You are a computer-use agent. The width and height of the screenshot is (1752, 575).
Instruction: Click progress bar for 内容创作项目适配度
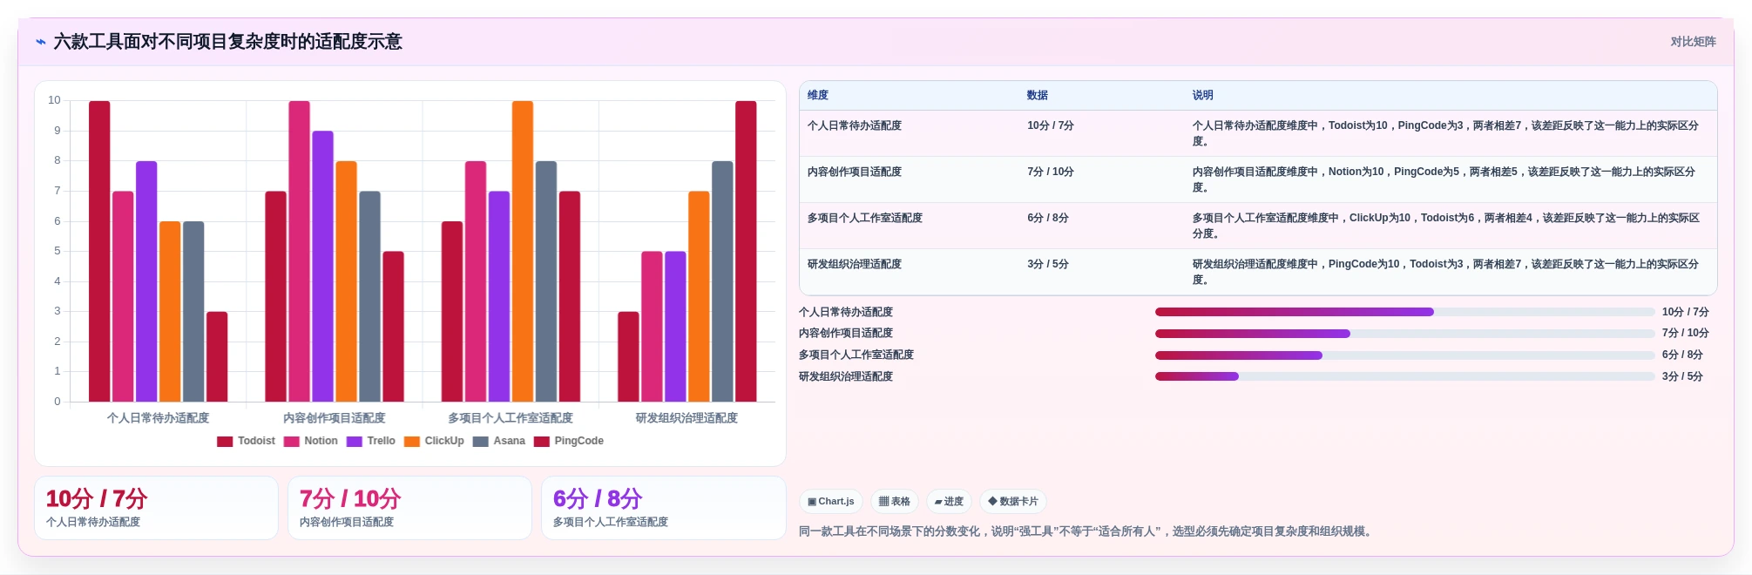pos(1404,334)
